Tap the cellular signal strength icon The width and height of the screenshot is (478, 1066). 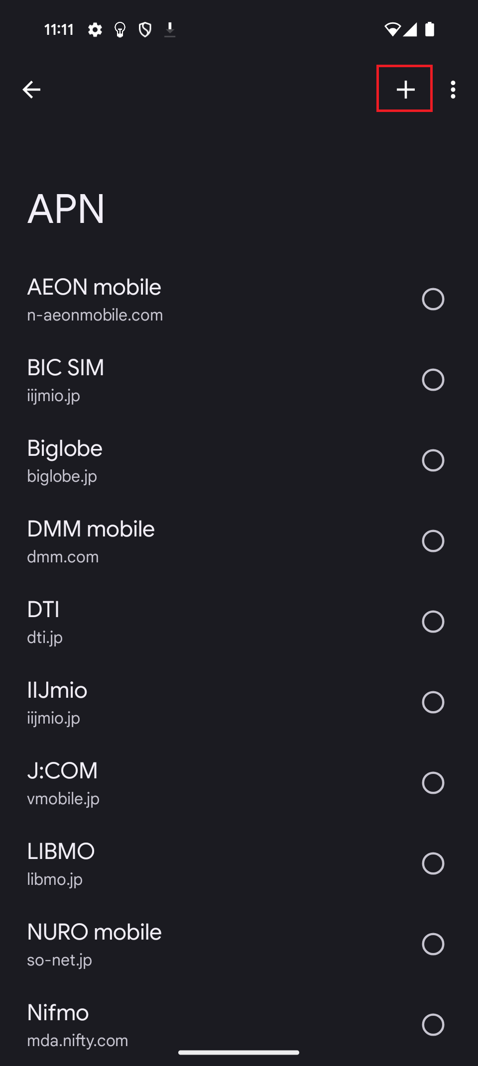(410, 30)
